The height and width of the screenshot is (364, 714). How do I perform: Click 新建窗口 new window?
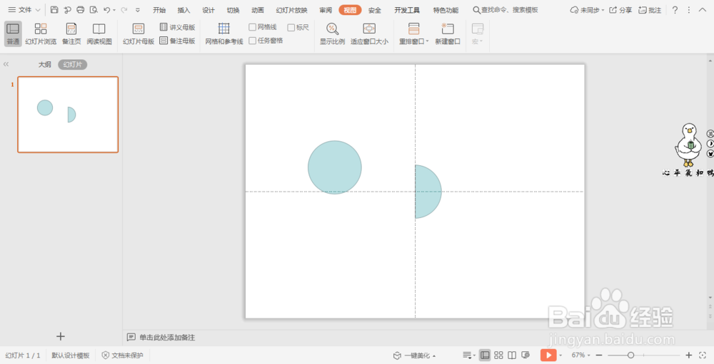coord(448,34)
